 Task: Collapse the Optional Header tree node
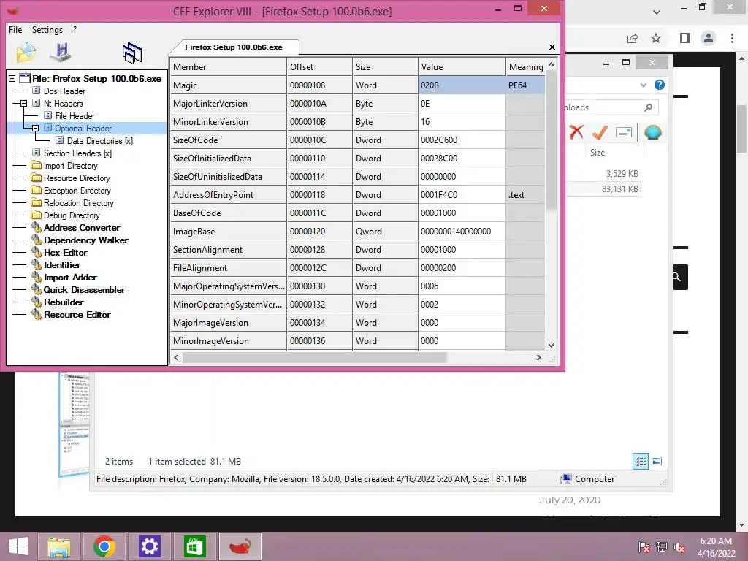tap(35, 129)
